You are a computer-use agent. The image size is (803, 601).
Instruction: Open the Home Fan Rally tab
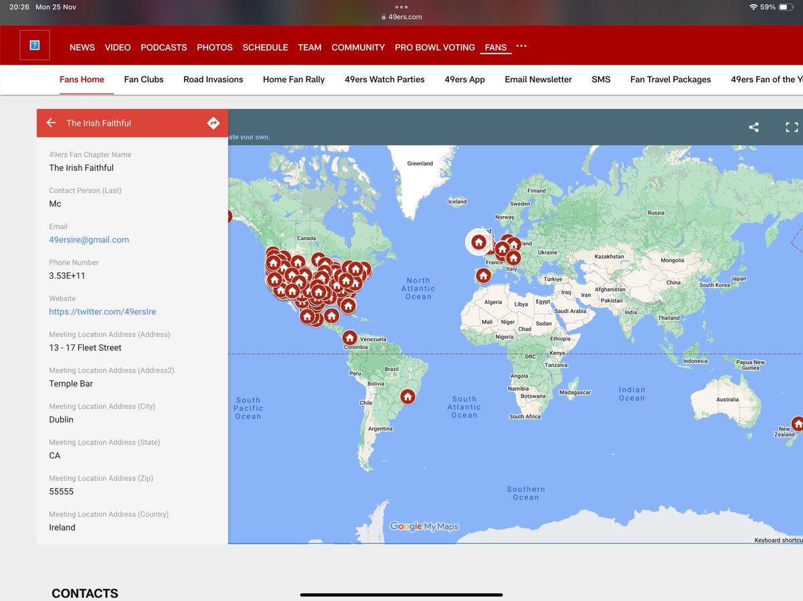(294, 80)
